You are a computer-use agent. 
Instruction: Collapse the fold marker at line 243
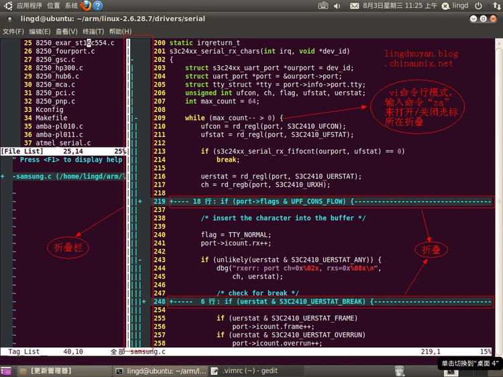coord(140,260)
